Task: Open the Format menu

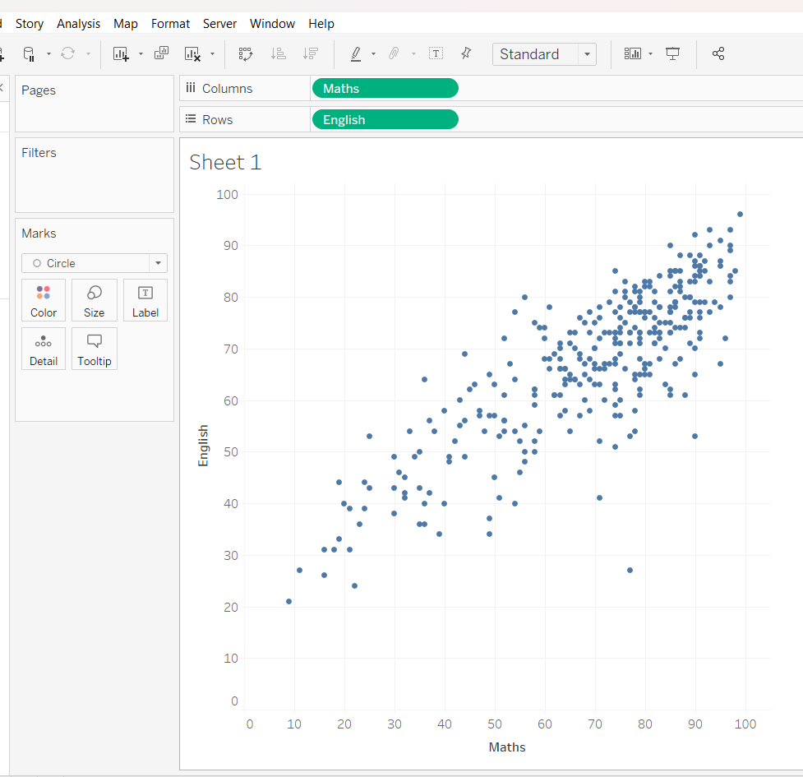Action: coord(170,24)
